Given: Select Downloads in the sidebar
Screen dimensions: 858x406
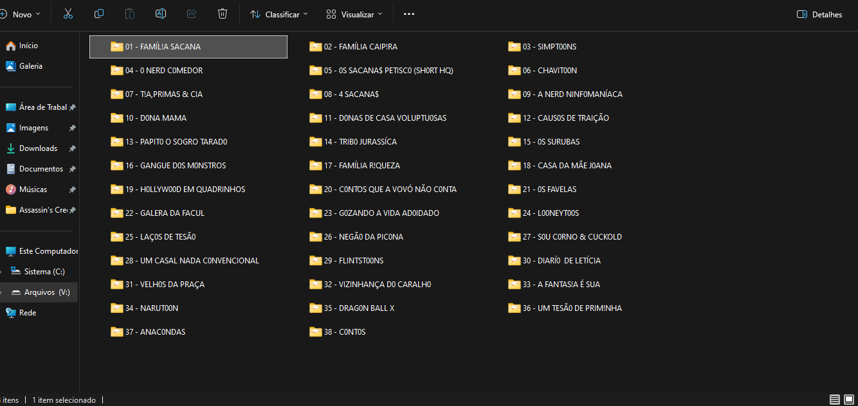Looking at the screenshot, I should (38, 148).
